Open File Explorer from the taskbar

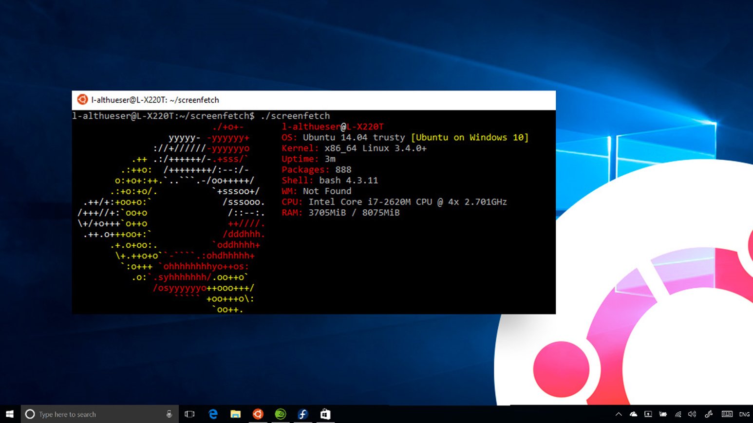[236, 414]
